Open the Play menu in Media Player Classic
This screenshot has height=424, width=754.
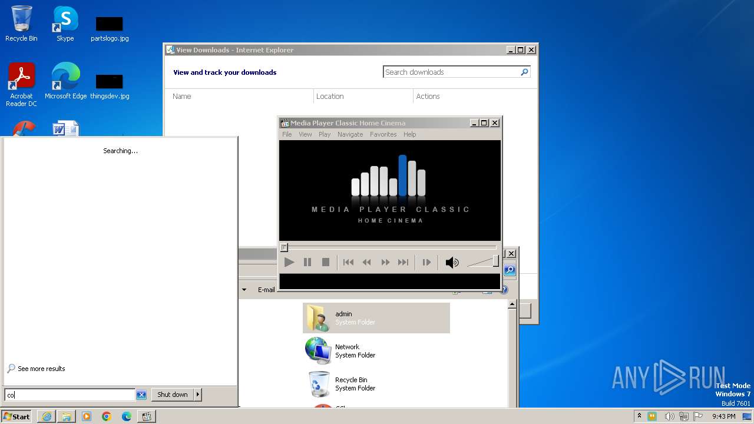click(325, 134)
